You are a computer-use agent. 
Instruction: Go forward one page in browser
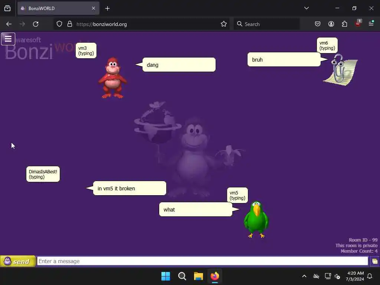[22, 24]
